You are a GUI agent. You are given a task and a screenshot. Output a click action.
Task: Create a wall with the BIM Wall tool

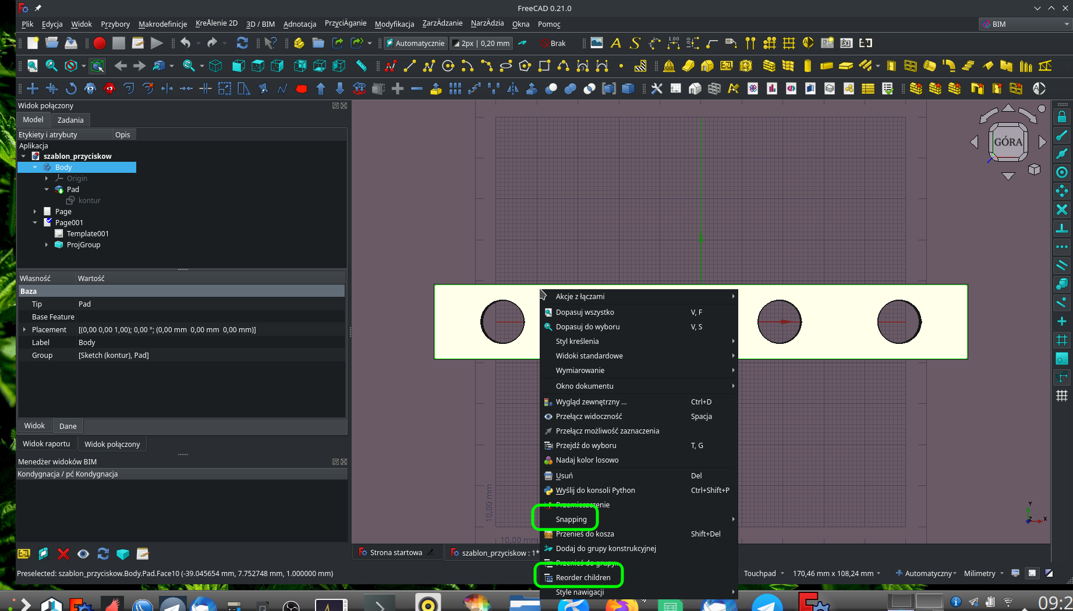pos(770,66)
